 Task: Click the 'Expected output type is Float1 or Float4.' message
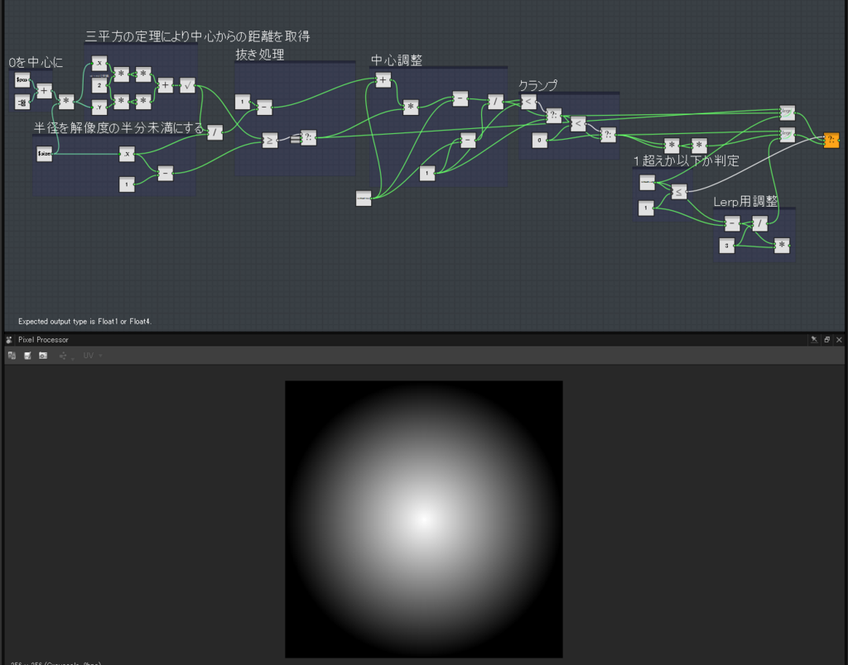(85, 322)
